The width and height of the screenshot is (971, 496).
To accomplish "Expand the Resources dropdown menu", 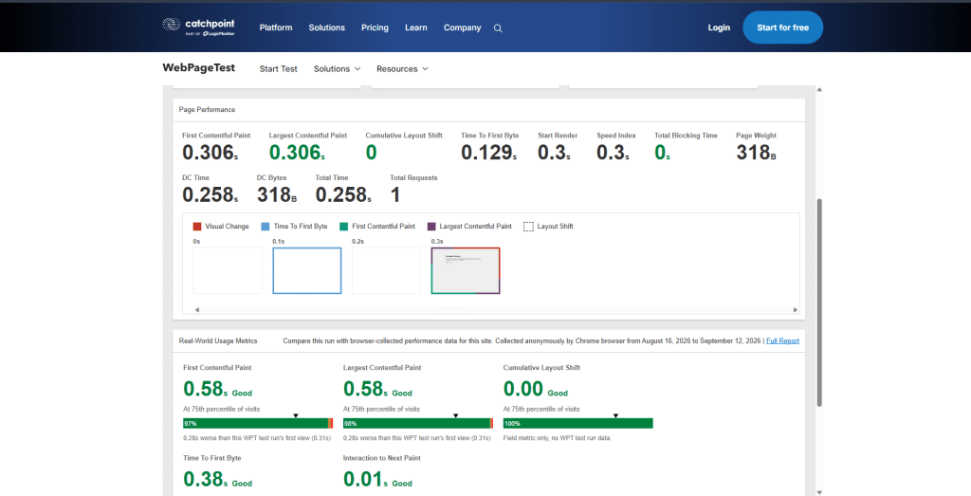I will (x=402, y=68).
